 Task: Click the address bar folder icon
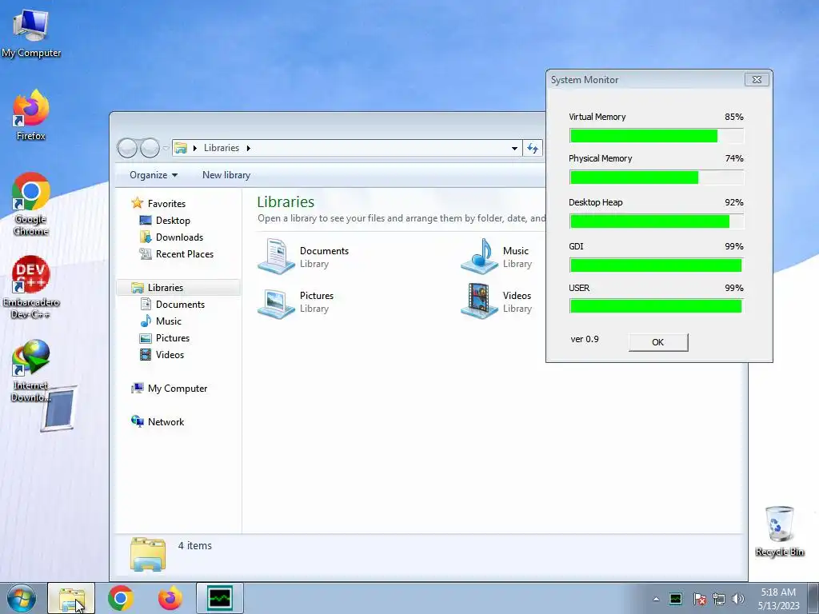click(181, 148)
